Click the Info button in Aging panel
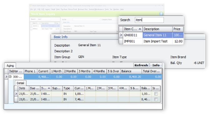This screenshot has width=210, height=114. pyautogui.click(x=156, y=65)
